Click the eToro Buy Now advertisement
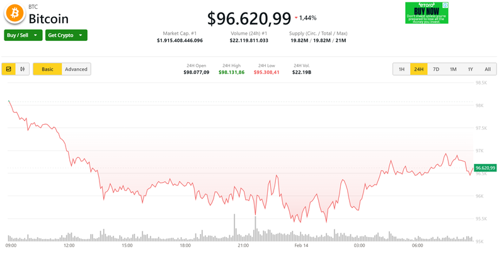The height and width of the screenshot is (256, 504). point(427,13)
